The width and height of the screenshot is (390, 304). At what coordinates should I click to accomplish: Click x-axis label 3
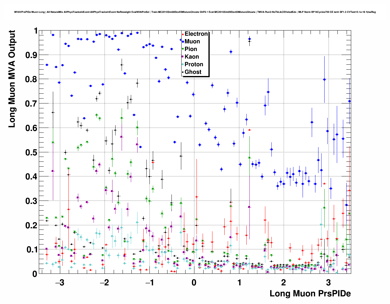(328, 282)
